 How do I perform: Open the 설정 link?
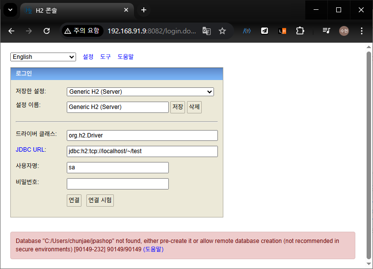point(88,56)
